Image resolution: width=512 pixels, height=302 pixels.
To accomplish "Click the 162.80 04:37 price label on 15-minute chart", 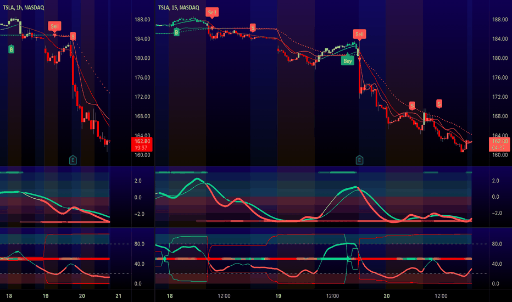I will pyautogui.click(x=500, y=144).
